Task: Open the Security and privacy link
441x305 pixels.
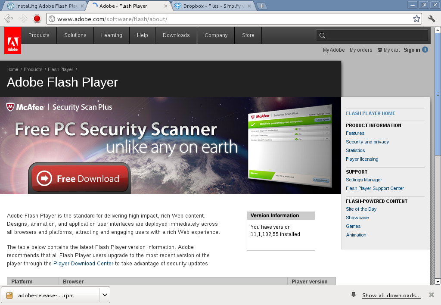Action: point(367,142)
